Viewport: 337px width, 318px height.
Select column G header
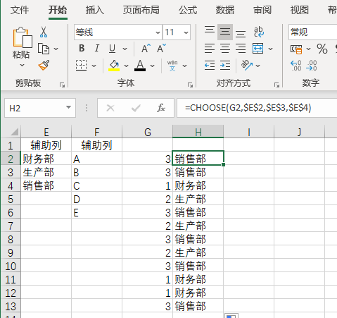pos(148,132)
